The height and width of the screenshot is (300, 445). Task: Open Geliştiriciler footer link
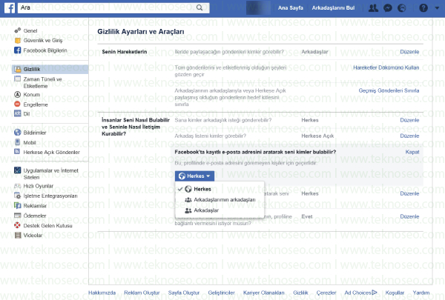221,293
